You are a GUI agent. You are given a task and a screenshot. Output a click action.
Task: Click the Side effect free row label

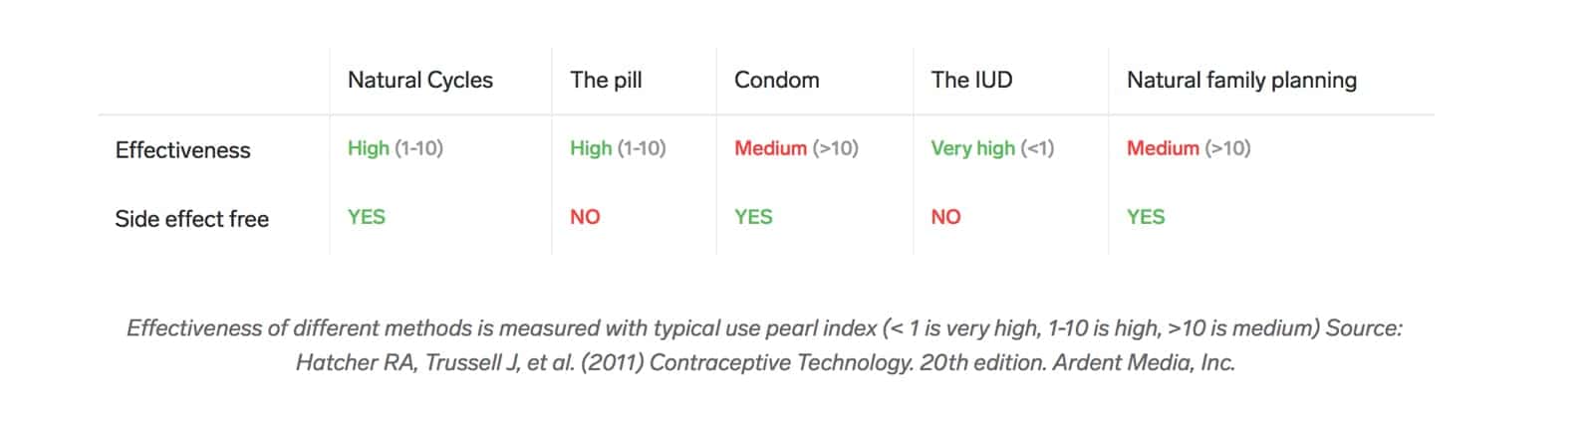pyautogui.click(x=191, y=219)
